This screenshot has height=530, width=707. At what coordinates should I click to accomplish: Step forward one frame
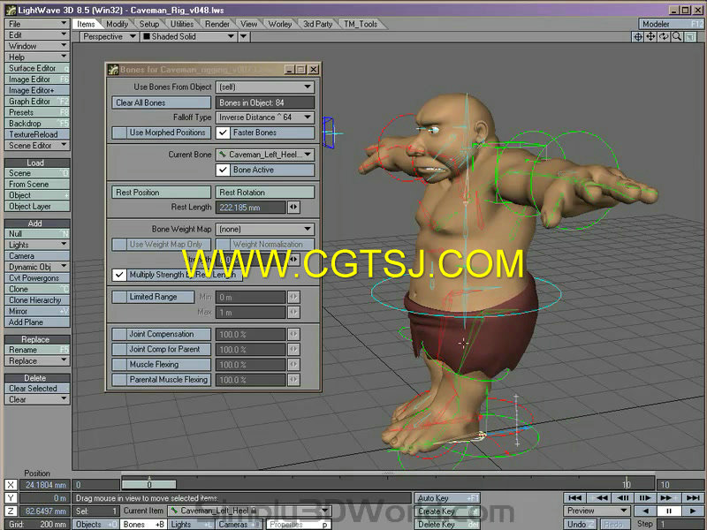pyautogui.click(x=645, y=497)
